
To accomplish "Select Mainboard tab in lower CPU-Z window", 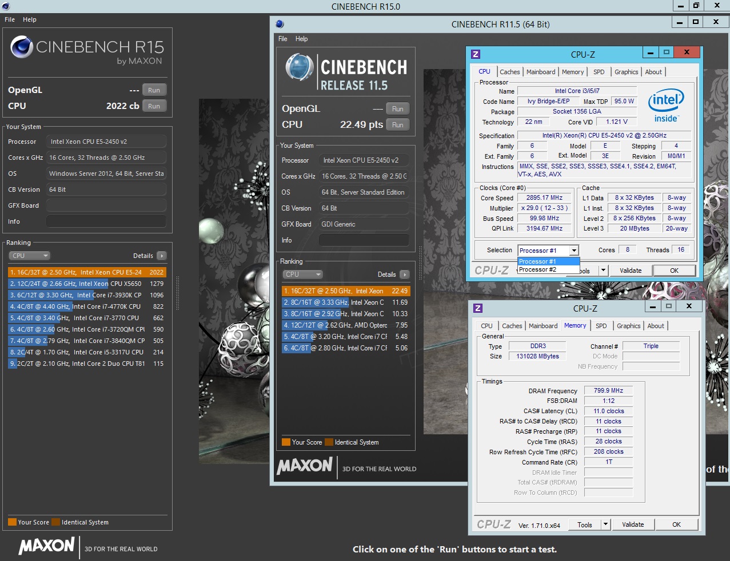I will coord(543,326).
